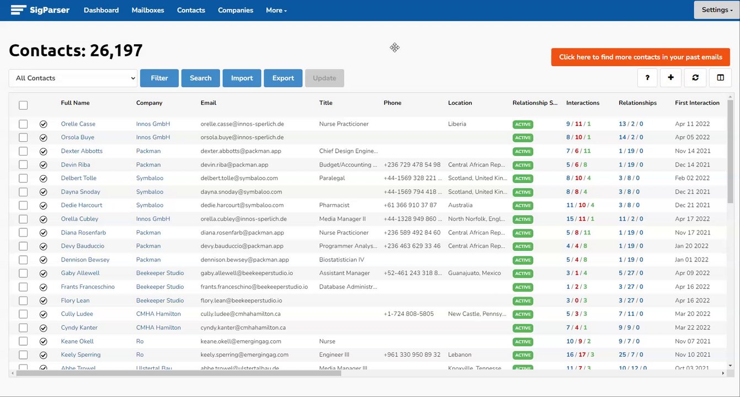Screen dimensions: 740x397
Task: Open the Settings dropdown
Action: 717,10
